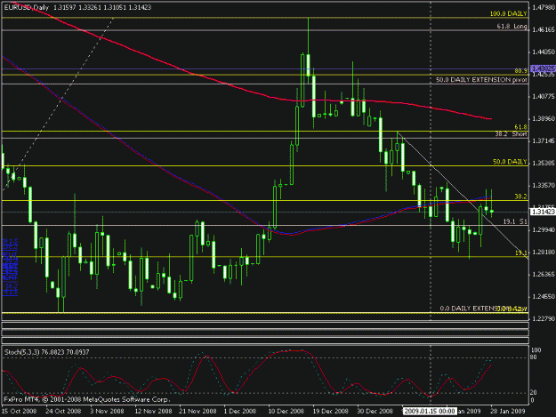Click the "28 Jan 2009" date label
The width and height of the screenshot is (556, 417).
click(508, 412)
